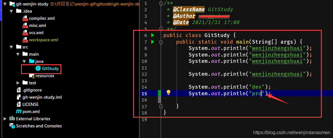Click the test folder icon
The height and width of the screenshot is (138, 333).
click(25, 83)
